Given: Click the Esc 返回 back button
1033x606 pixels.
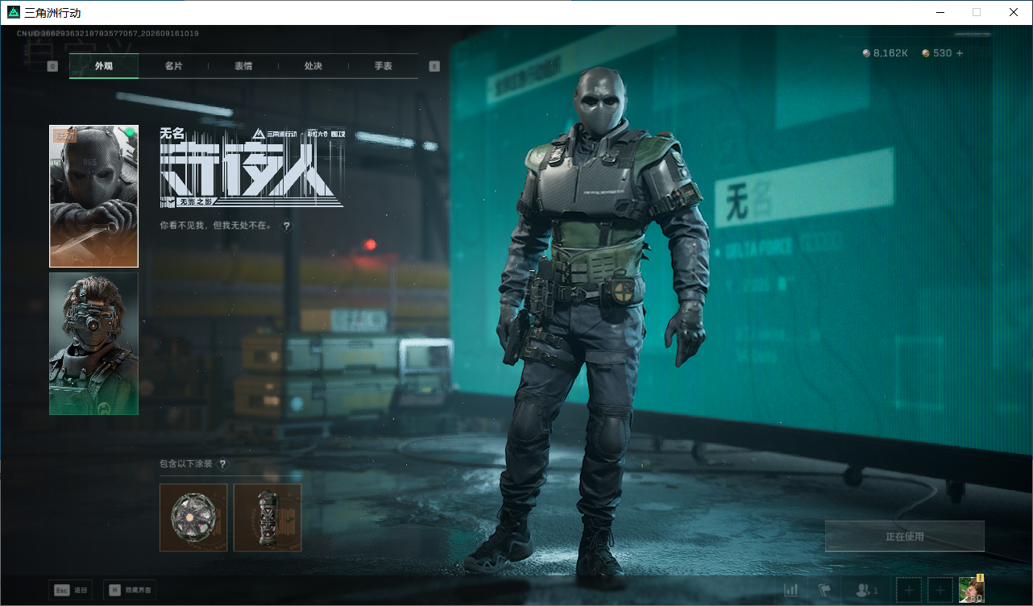Looking at the screenshot, I should [x=70, y=591].
